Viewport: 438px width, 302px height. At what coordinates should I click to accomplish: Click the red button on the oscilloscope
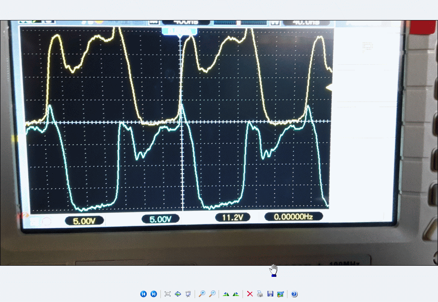pos(425,28)
